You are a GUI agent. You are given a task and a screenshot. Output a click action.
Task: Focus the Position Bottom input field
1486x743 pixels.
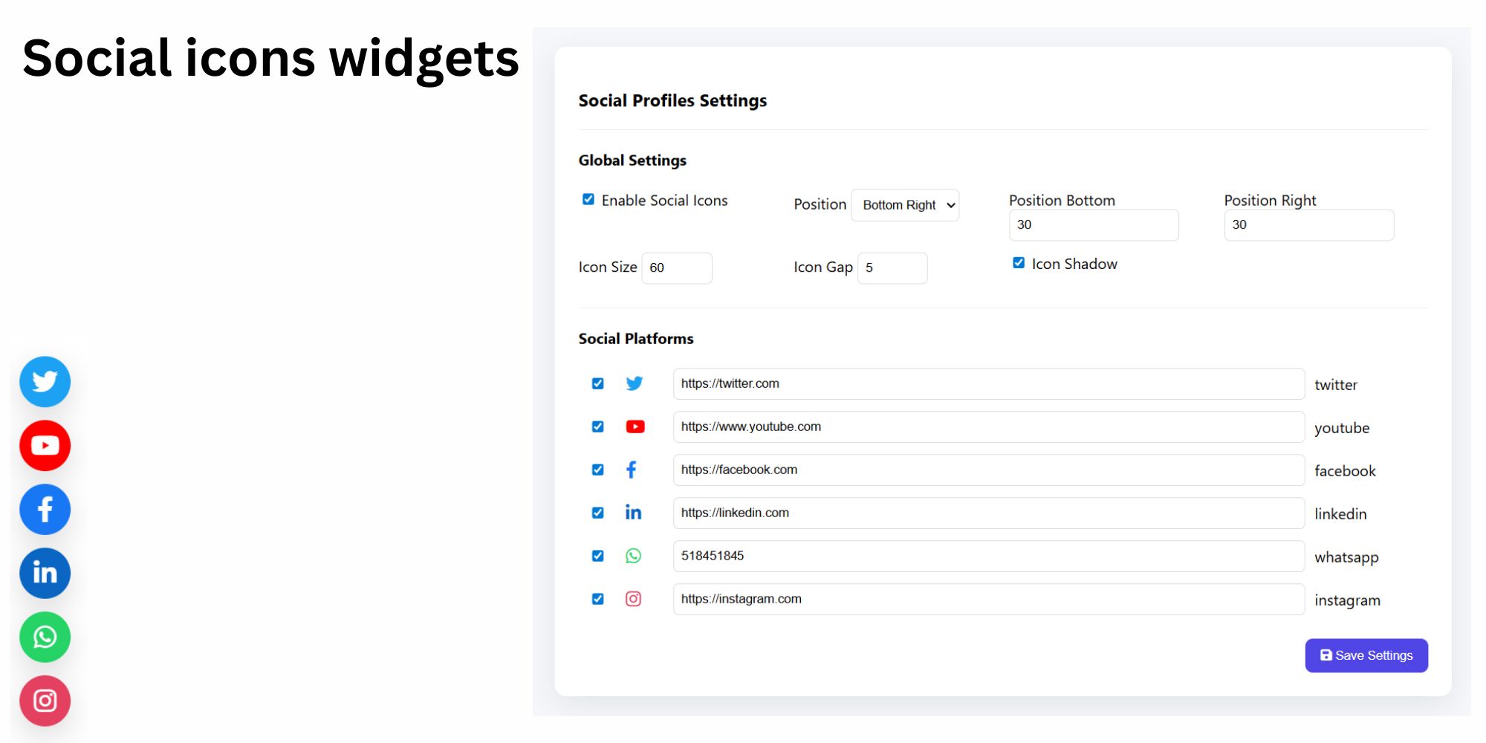(1094, 225)
